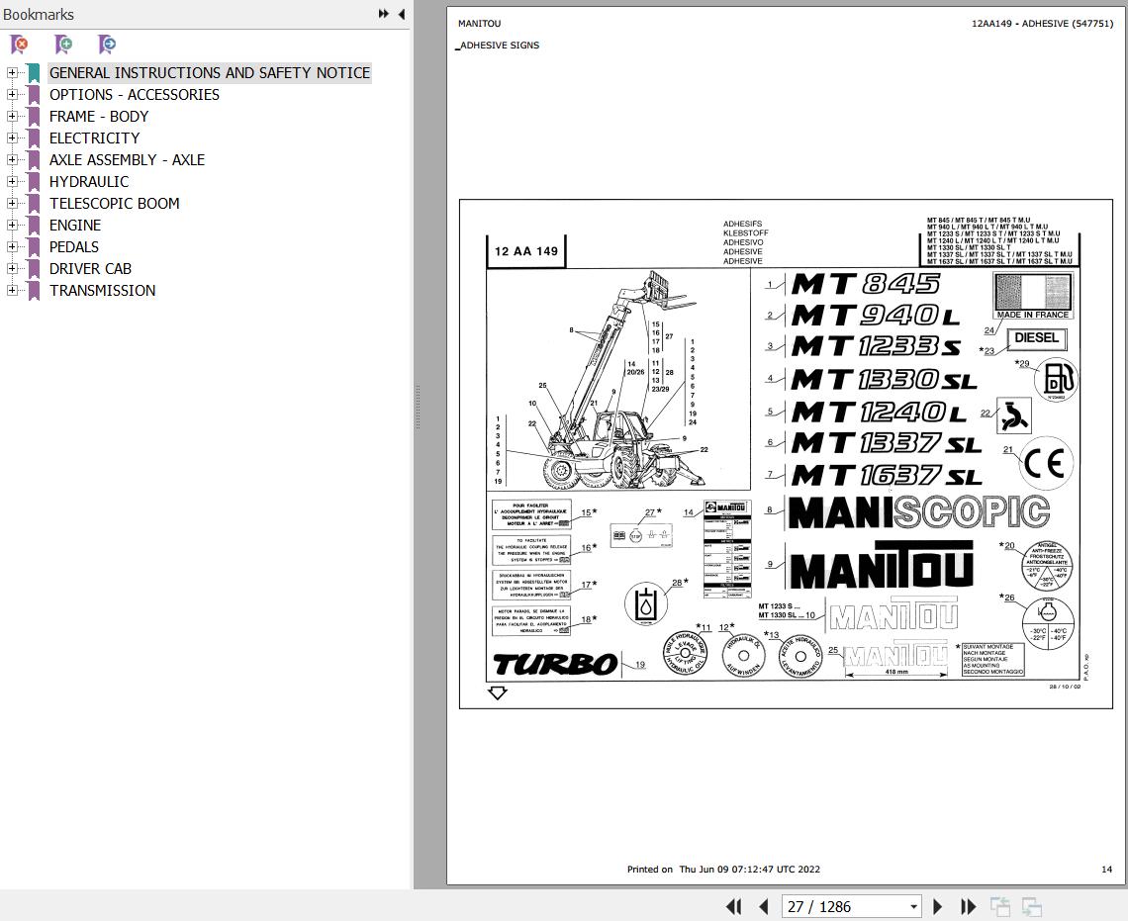Expand the AXLE ASSEMBLY - AXLE bookmark
This screenshot has width=1128, height=921.
tap(12, 159)
